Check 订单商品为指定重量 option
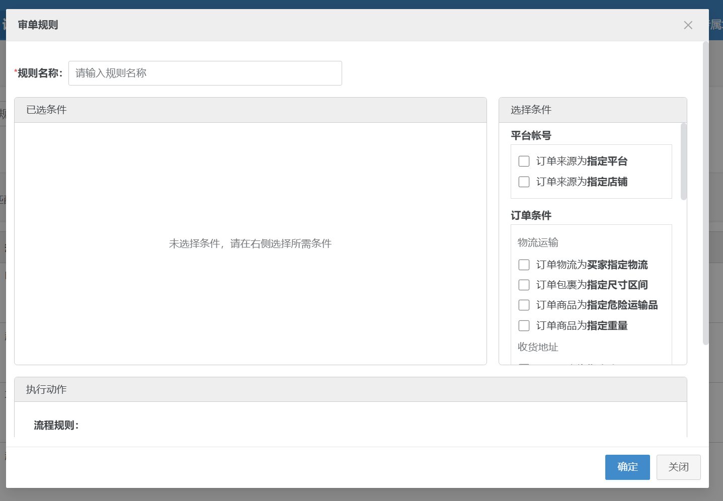Viewport: 723px width, 501px height. tap(524, 325)
